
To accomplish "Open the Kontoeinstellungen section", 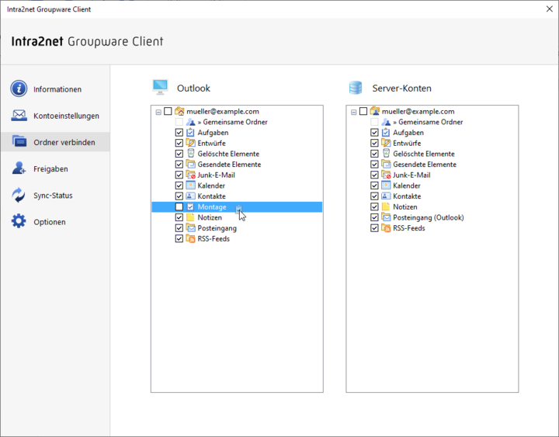I will pos(55,116).
